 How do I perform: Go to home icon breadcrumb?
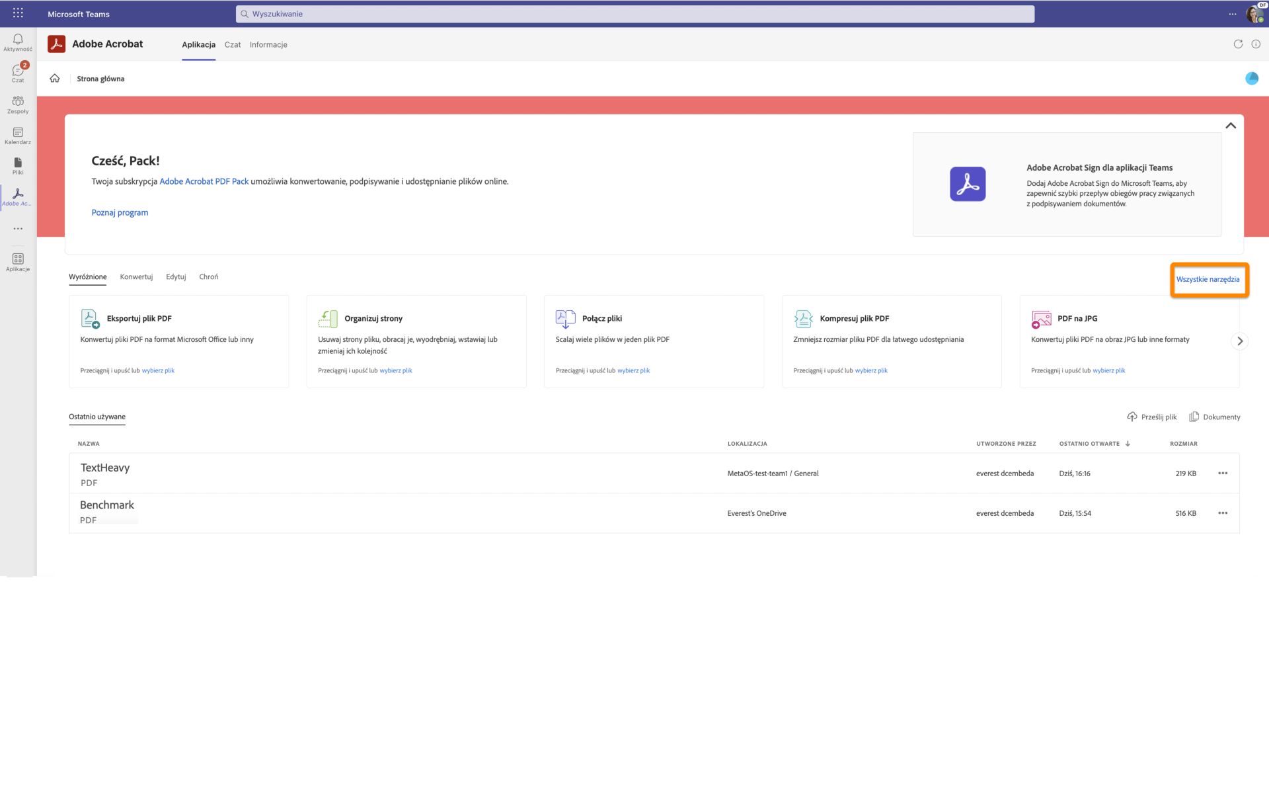pyautogui.click(x=55, y=78)
